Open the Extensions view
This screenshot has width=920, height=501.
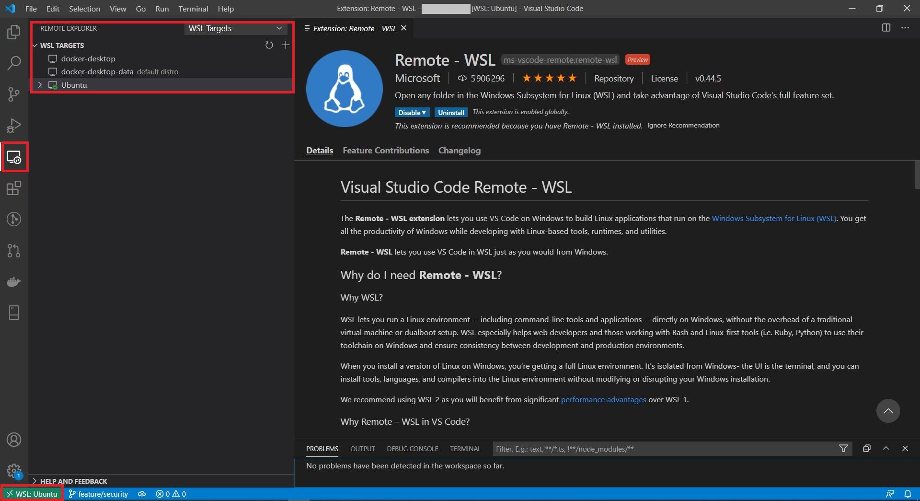point(14,188)
